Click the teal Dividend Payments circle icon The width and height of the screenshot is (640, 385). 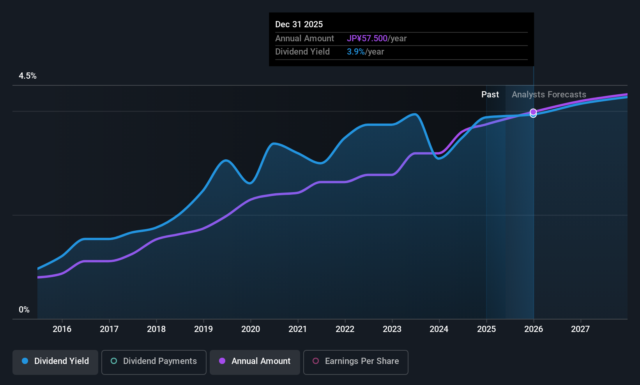pyautogui.click(x=114, y=361)
